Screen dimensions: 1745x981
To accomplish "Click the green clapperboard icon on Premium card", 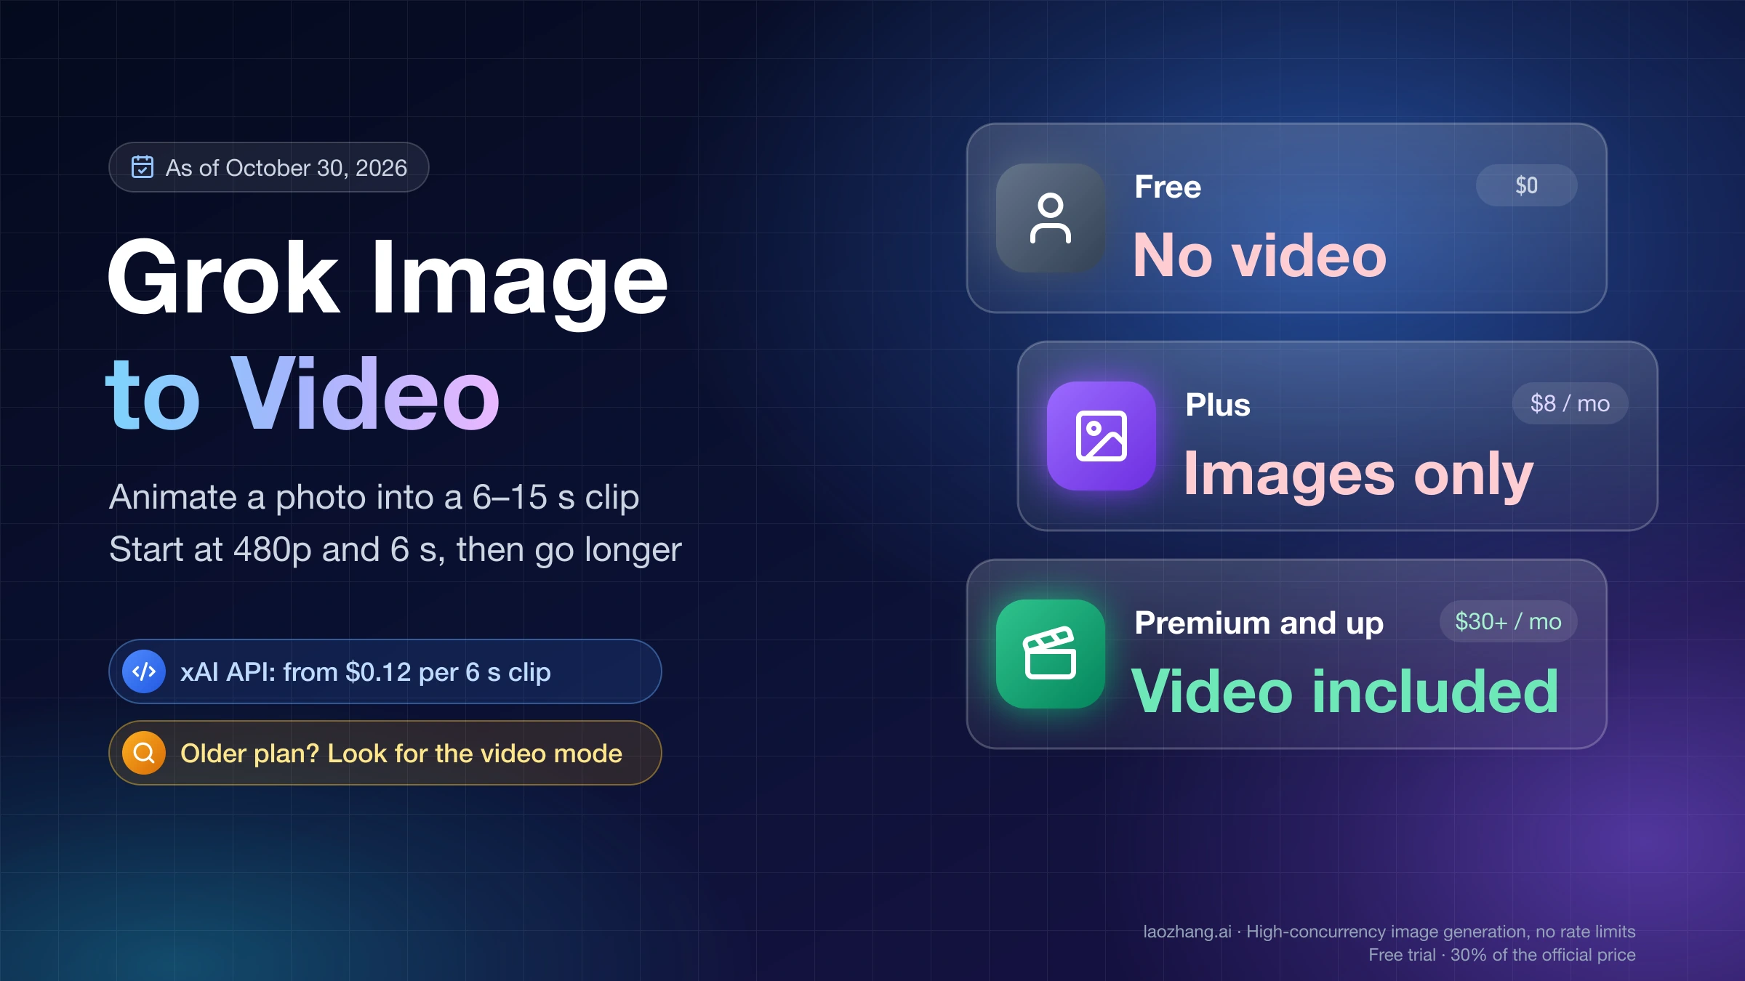I will pyautogui.click(x=1051, y=654).
